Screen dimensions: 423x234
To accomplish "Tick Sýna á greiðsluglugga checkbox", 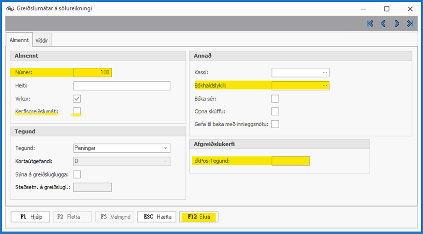I will click(77, 174).
